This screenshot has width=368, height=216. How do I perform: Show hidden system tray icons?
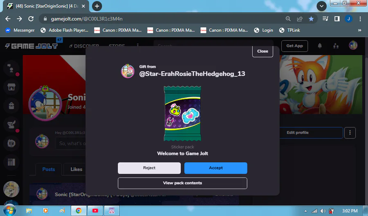click(x=305, y=211)
